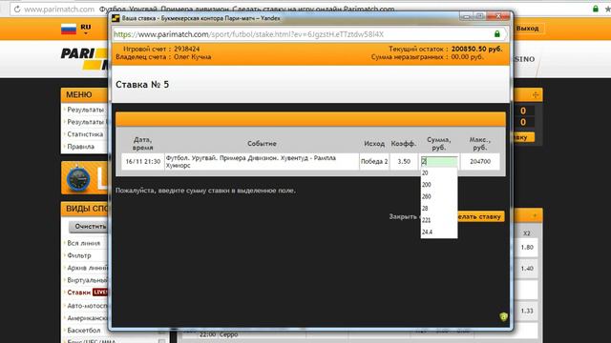Click the 1.33 odds cell behind popup
The height and width of the screenshot is (343, 611).
[x=527, y=311]
